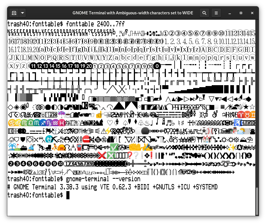266x224 pixels.
Task: Open the hamburger menu in the header bar
Action: pos(216,13)
